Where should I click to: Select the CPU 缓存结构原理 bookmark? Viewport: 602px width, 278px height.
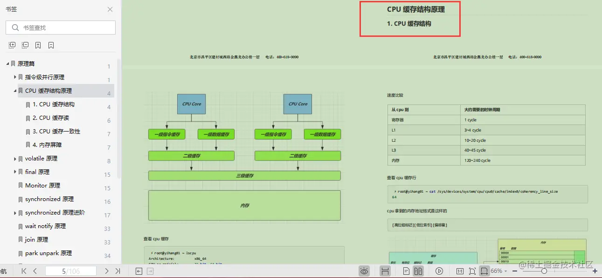(48, 90)
